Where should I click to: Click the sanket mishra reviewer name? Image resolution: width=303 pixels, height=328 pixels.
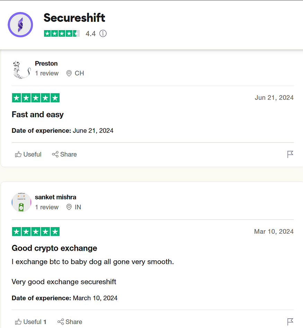pos(55,197)
